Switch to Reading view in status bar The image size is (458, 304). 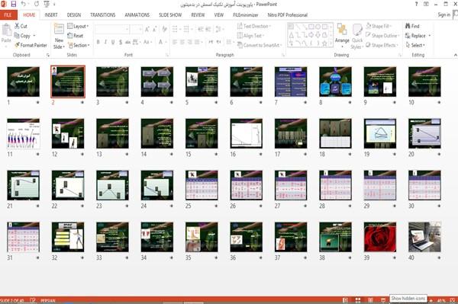tap(370, 300)
